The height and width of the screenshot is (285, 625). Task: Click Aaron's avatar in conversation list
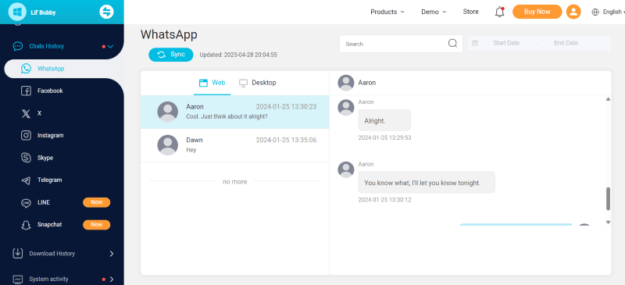coord(168,112)
